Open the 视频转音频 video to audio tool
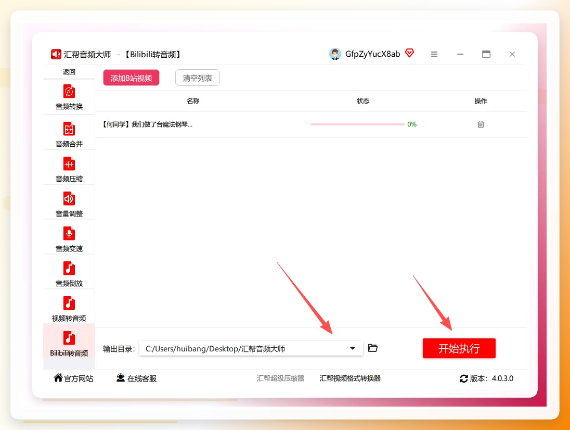 point(69,309)
